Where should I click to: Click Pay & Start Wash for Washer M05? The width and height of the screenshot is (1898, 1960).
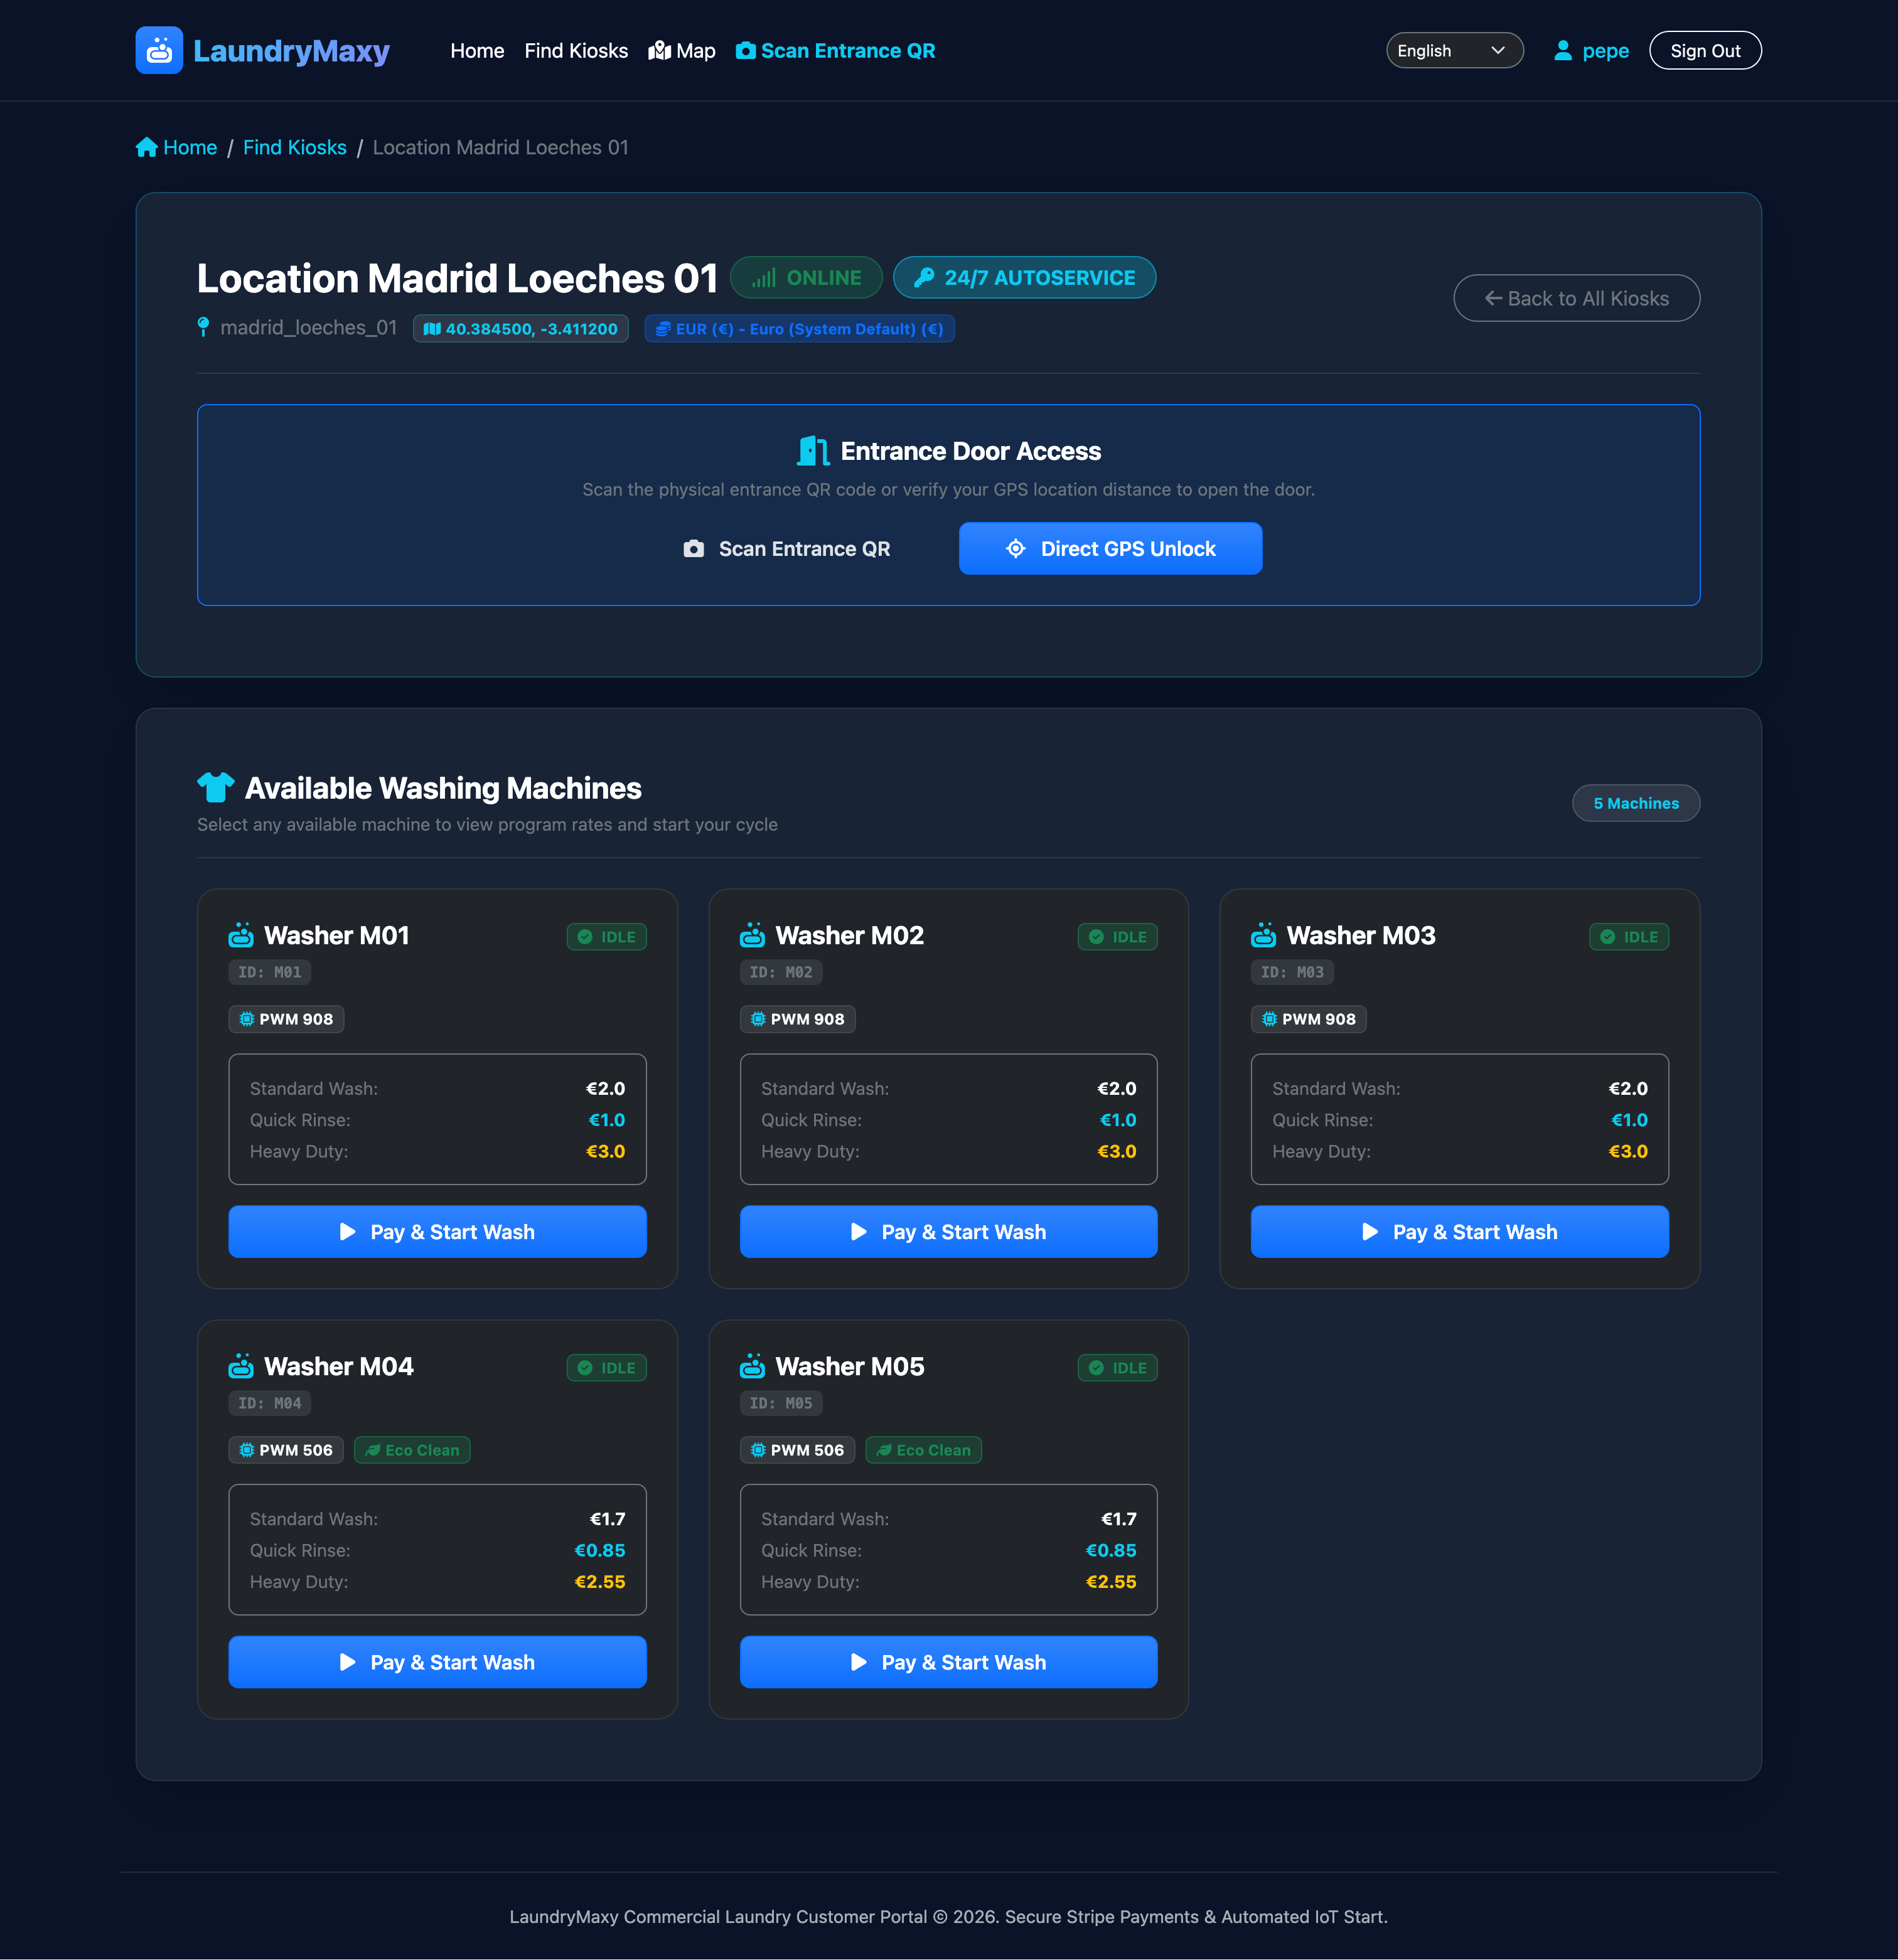(x=948, y=1662)
